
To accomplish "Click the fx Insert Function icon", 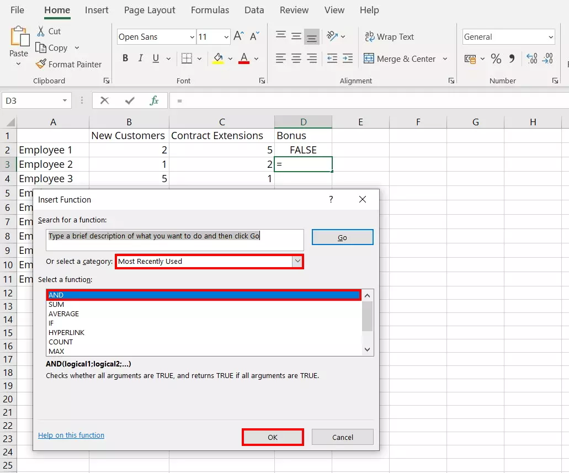I will 154,100.
